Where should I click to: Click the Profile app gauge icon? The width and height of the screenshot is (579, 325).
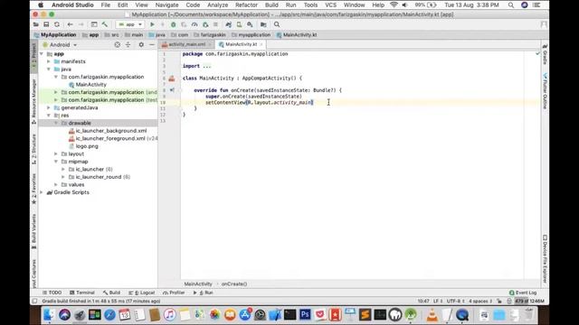[195, 24]
